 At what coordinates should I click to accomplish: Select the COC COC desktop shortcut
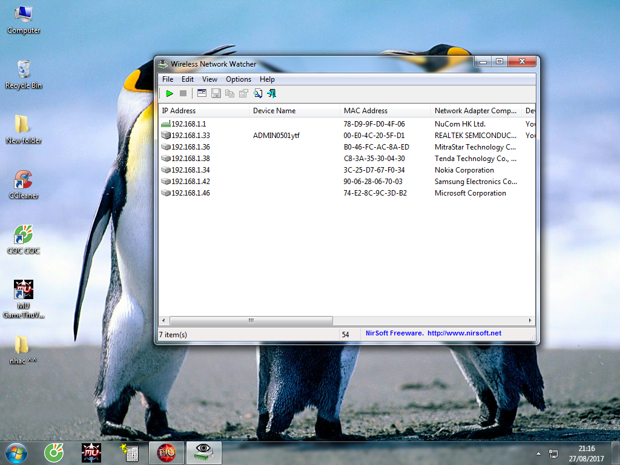(x=24, y=240)
